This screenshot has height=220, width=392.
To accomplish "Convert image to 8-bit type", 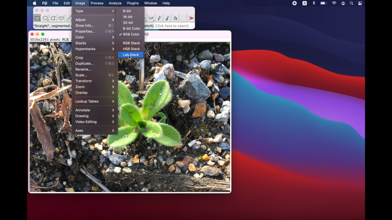I will (131, 11).
